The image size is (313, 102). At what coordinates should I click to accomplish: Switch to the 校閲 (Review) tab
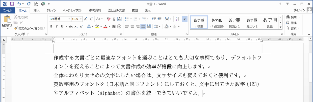[135, 10]
